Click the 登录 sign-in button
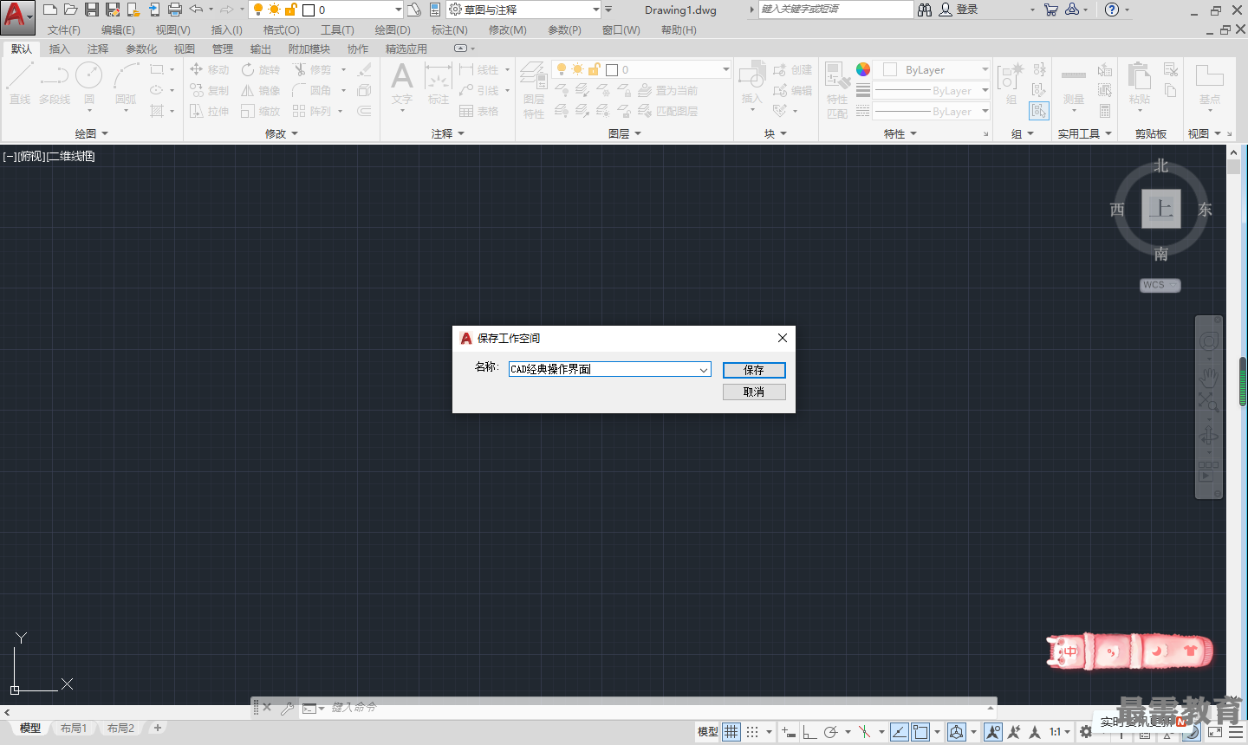Viewport: 1248px width, 745px height. click(x=959, y=10)
